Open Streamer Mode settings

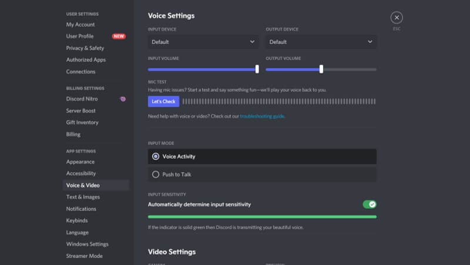pos(85,256)
